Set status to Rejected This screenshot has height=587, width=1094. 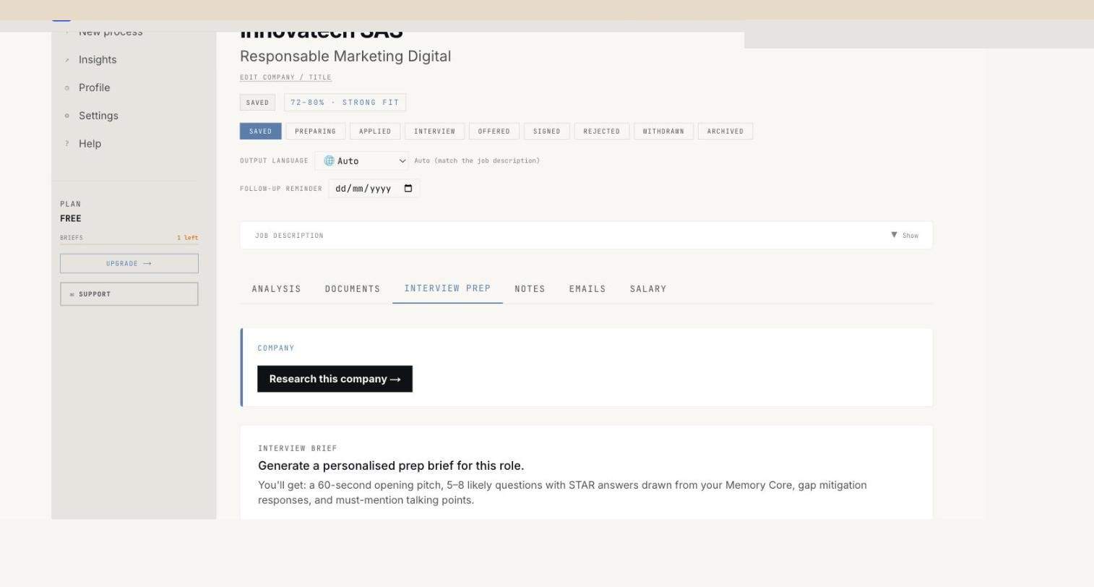tap(602, 132)
